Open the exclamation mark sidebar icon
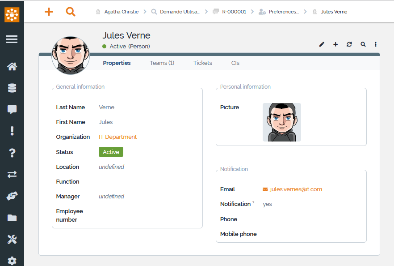This screenshot has height=266, width=394. tap(12, 131)
